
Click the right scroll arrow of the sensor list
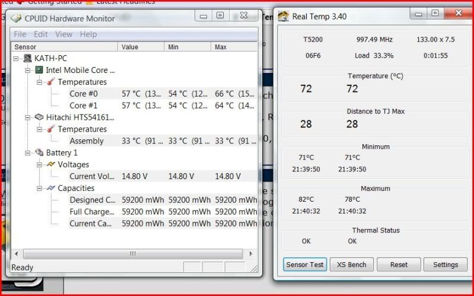(250, 254)
